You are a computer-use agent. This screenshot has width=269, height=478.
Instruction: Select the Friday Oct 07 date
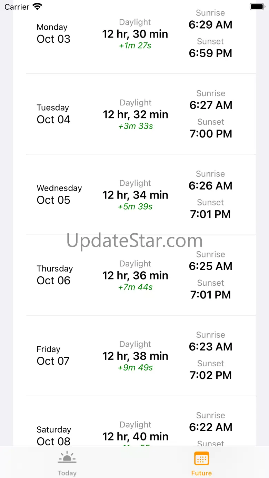[53, 355]
